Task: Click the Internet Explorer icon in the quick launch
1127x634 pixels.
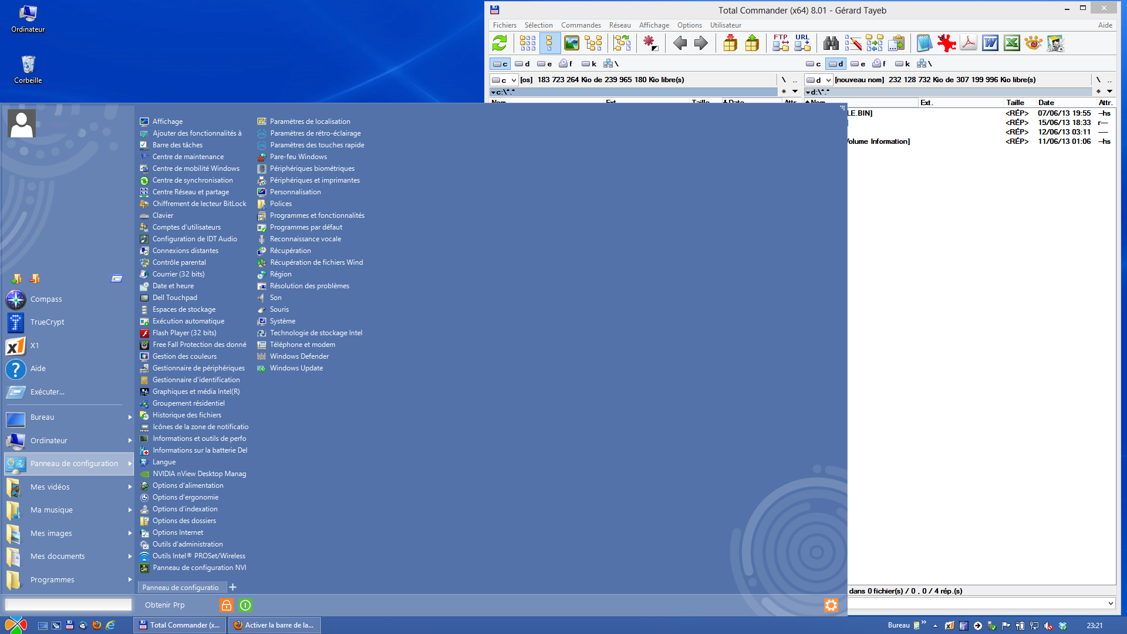Action: pyautogui.click(x=110, y=625)
